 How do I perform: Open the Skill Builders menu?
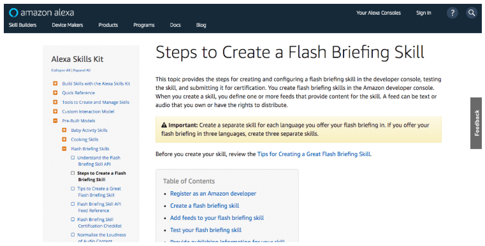pyautogui.click(x=22, y=25)
